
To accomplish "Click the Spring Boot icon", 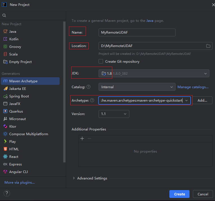I will click(5, 96).
